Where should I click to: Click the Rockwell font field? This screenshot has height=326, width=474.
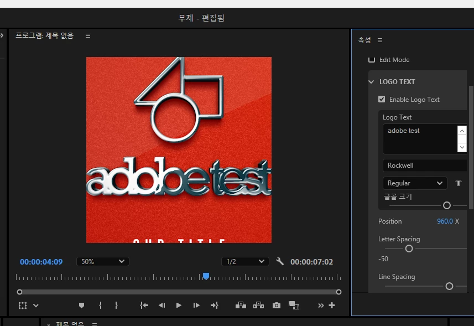[x=425, y=165]
